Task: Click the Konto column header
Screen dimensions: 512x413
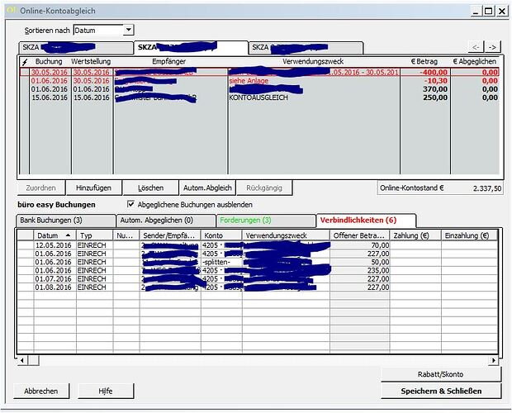Action: [x=221, y=235]
